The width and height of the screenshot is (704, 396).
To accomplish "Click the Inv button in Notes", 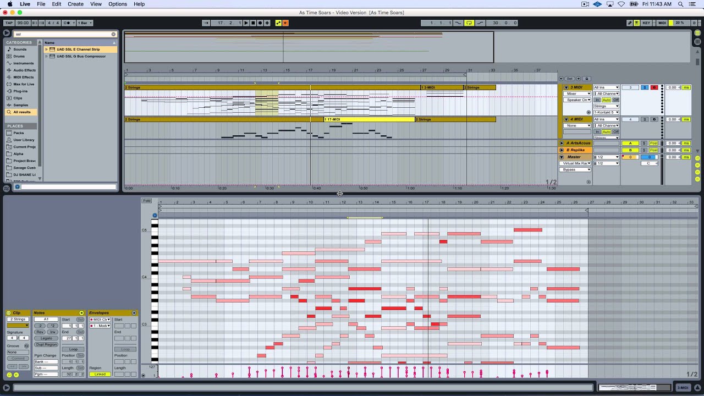I will (53, 332).
